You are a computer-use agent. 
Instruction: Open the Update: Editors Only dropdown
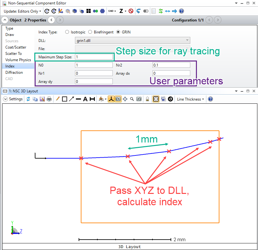tap(22, 11)
